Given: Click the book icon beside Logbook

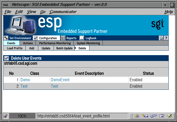Looking at the screenshot, I should (x=82, y=38).
